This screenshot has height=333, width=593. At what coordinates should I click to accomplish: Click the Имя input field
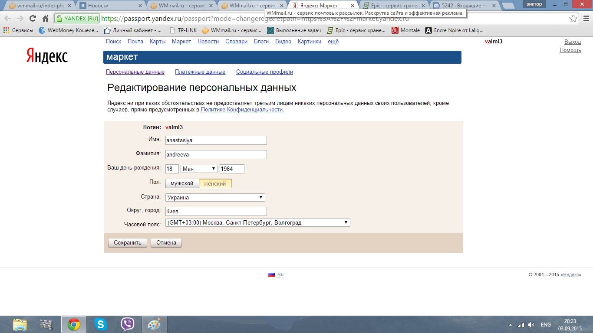[216, 140]
